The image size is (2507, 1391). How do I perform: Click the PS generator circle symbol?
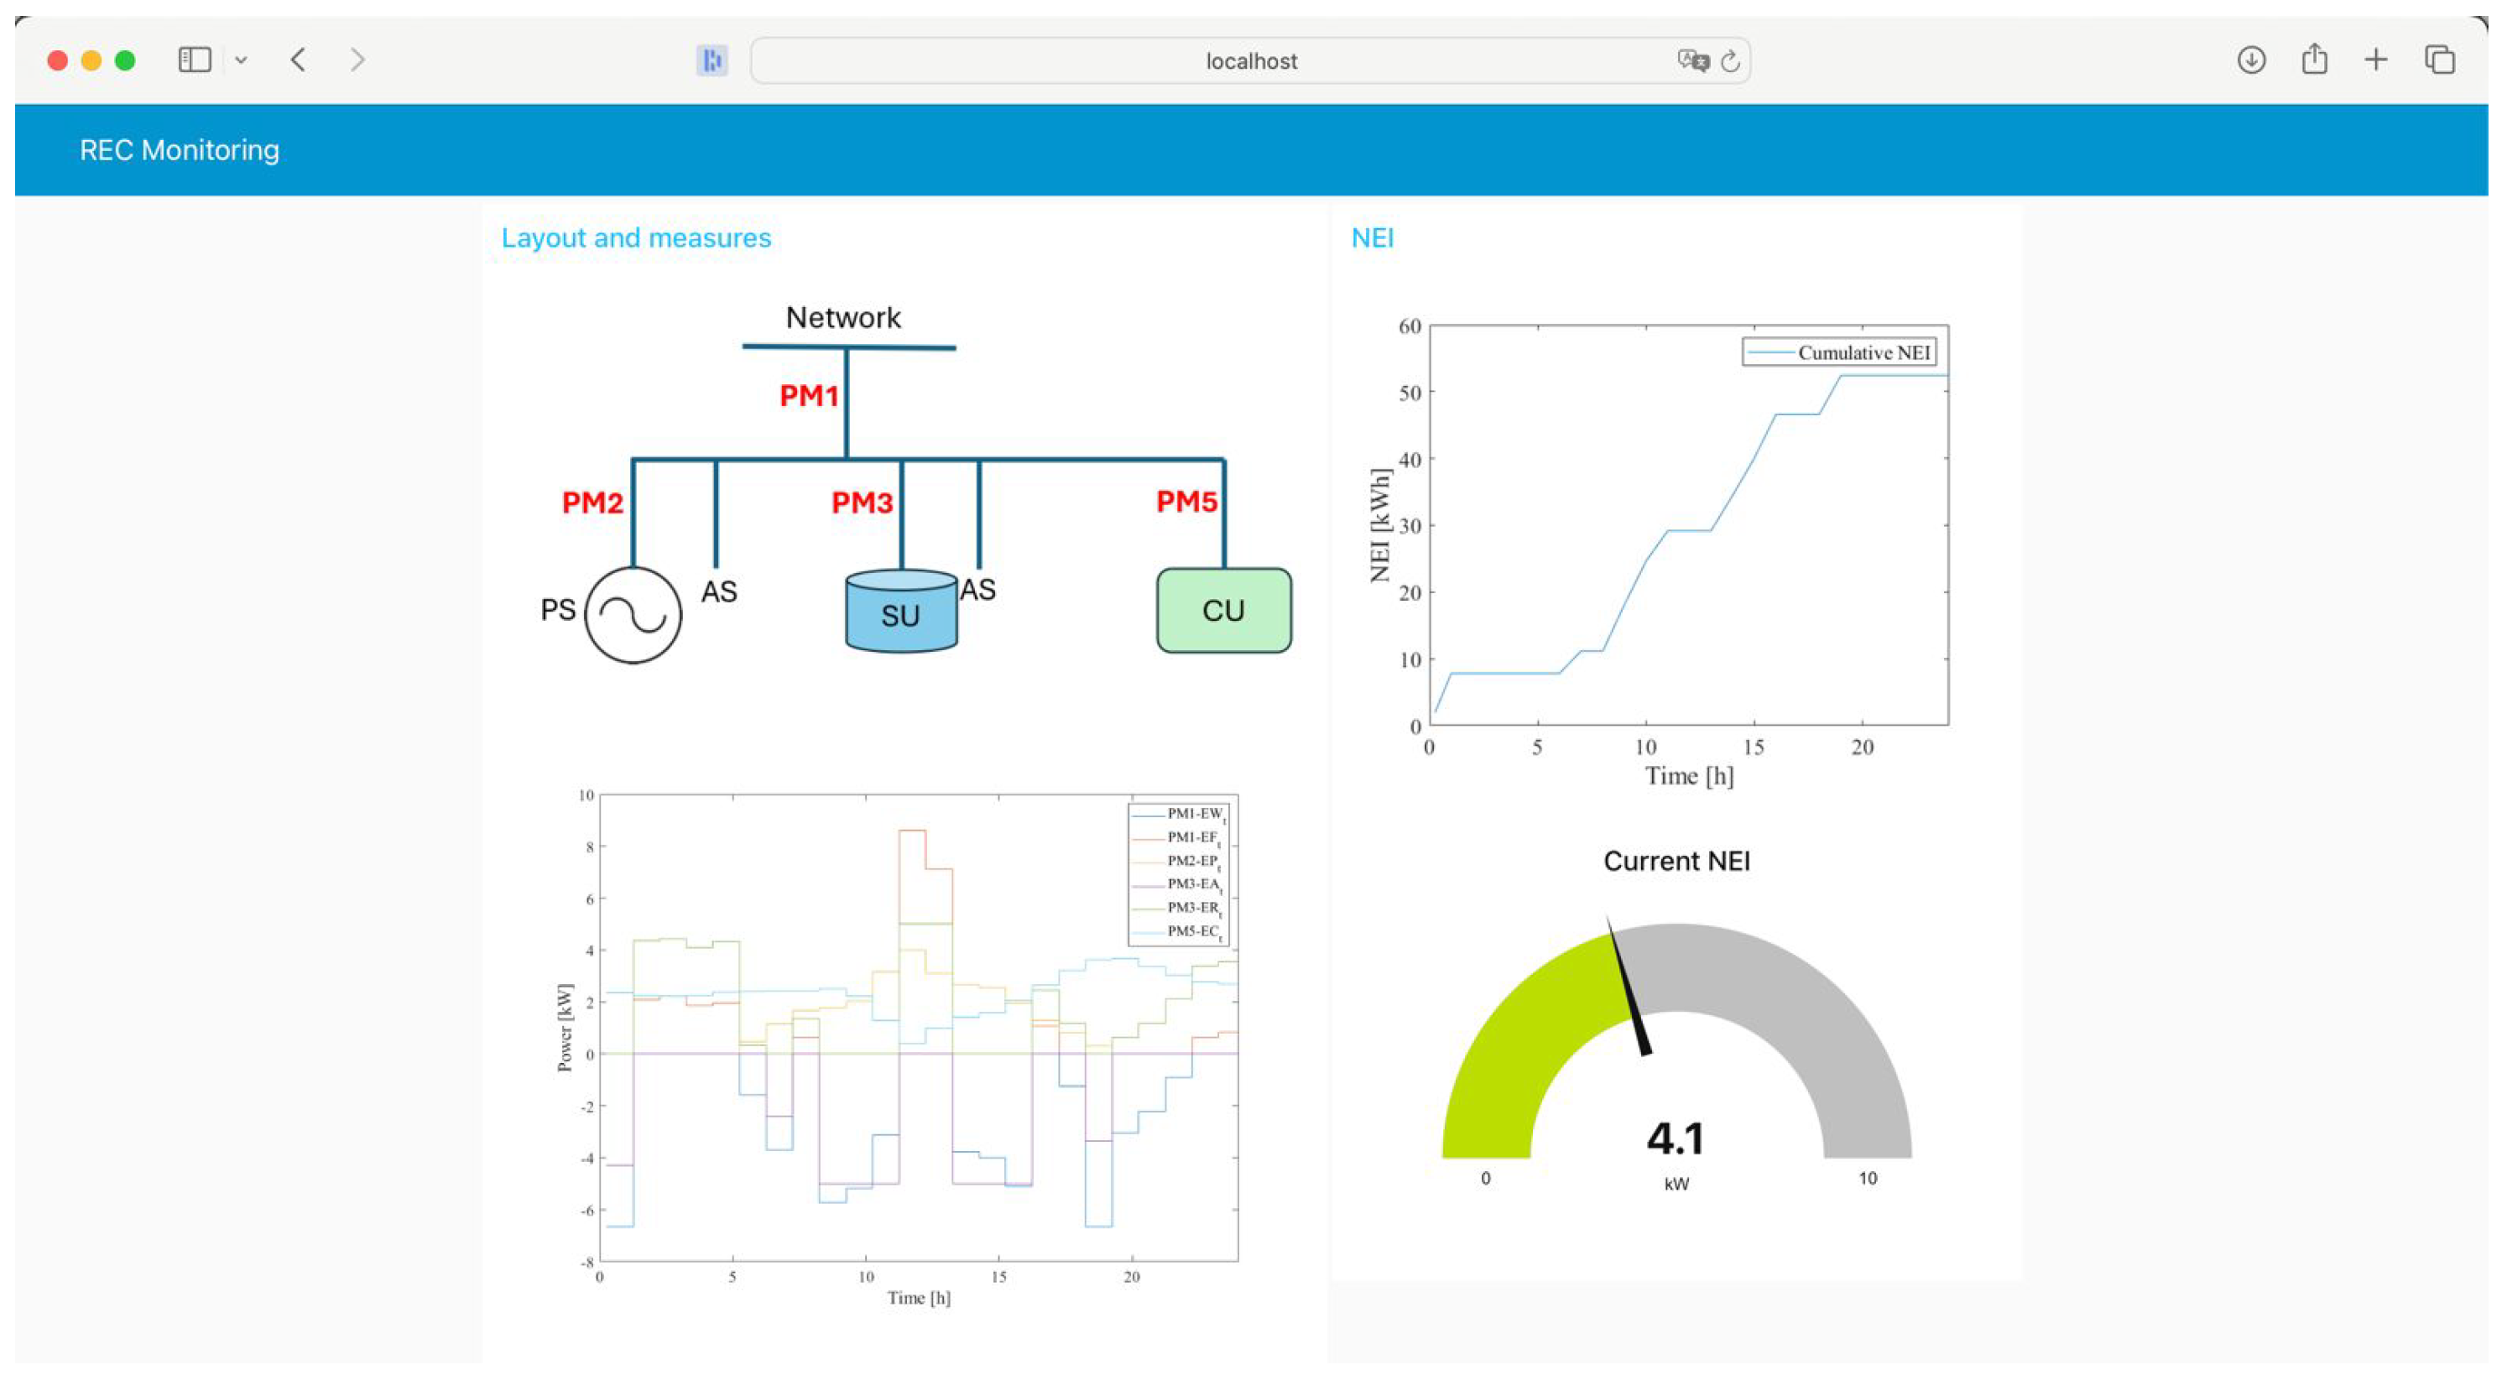tap(633, 615)
